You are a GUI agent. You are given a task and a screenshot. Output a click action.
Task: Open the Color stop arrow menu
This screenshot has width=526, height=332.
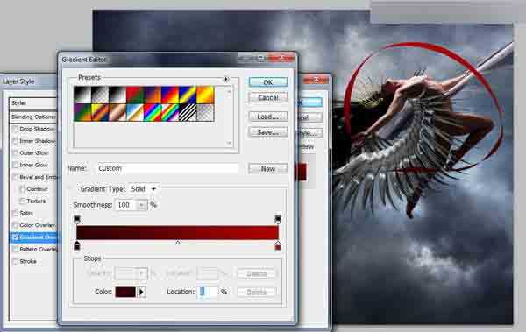(141, 292)
